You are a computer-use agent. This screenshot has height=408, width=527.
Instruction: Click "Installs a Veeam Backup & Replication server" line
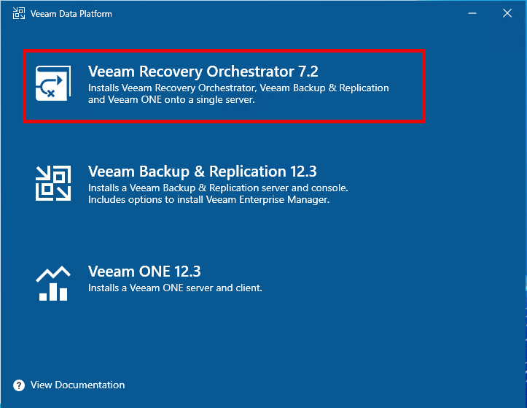coord(218,188)
